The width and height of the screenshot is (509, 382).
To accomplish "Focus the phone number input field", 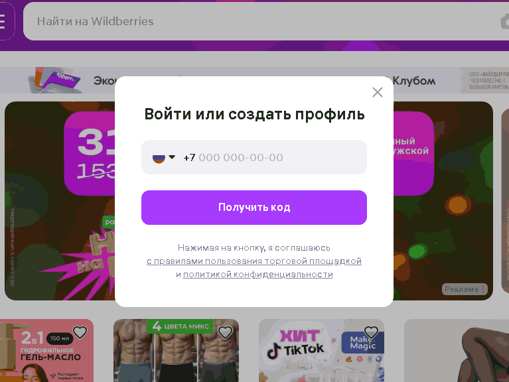I will pos(254,157).
